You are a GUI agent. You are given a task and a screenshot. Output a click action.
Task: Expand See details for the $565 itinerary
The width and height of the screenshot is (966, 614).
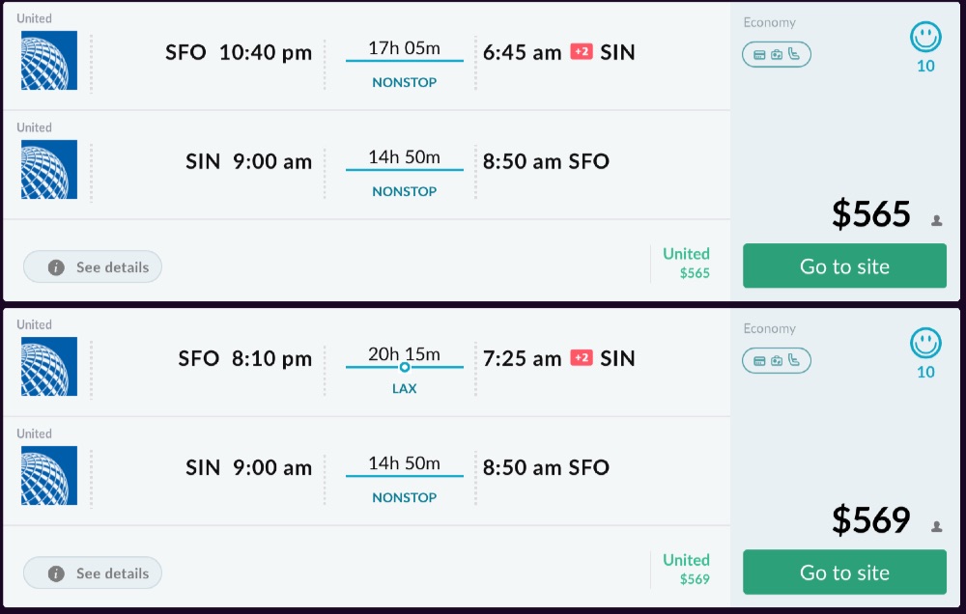(x=93, y=267)
